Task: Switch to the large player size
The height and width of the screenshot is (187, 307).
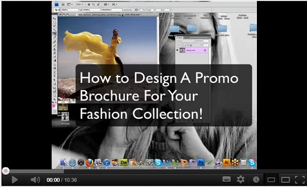Action: click(x=286, y=180)
